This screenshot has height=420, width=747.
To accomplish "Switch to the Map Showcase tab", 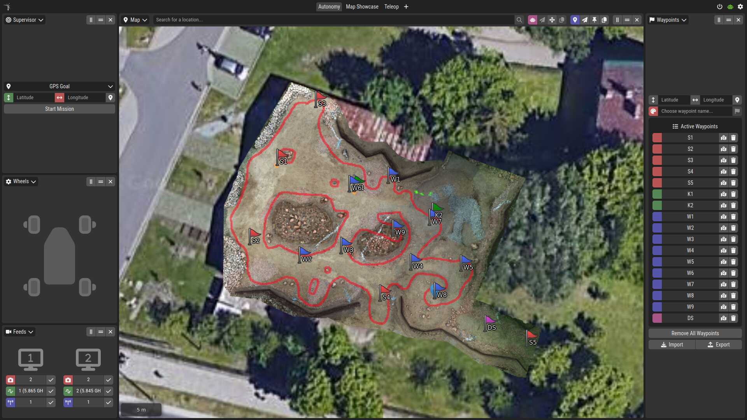I will pos(362,7).
